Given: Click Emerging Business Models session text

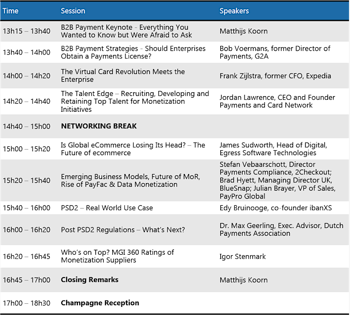Looking at the screenshot, I should pos(130,180).
